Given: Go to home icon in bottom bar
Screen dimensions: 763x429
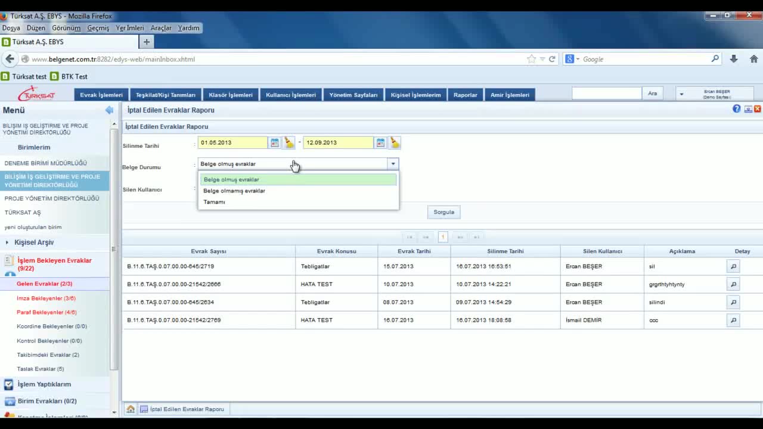Looking at the screenshot, I should [x=130, y=409].
